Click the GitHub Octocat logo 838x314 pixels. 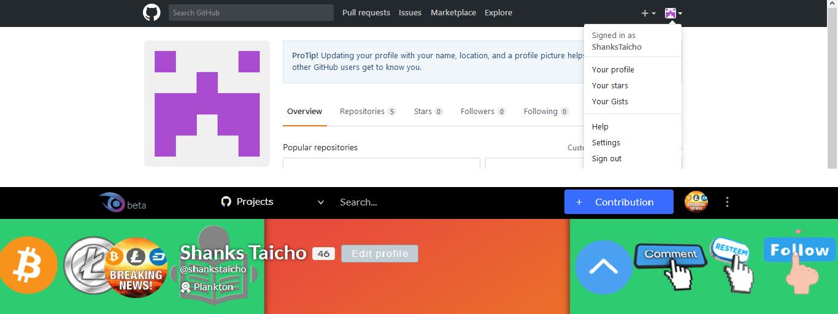point(152,12)
